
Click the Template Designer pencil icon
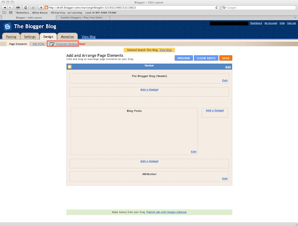52,44
